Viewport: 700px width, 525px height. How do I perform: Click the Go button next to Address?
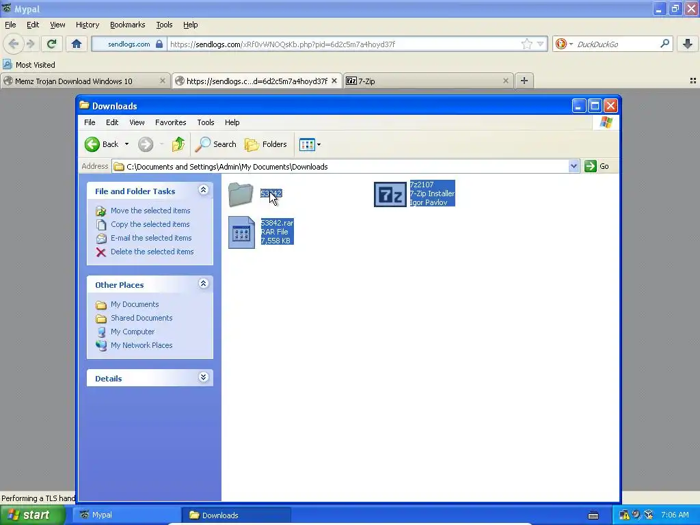click(x=597, y=166)
